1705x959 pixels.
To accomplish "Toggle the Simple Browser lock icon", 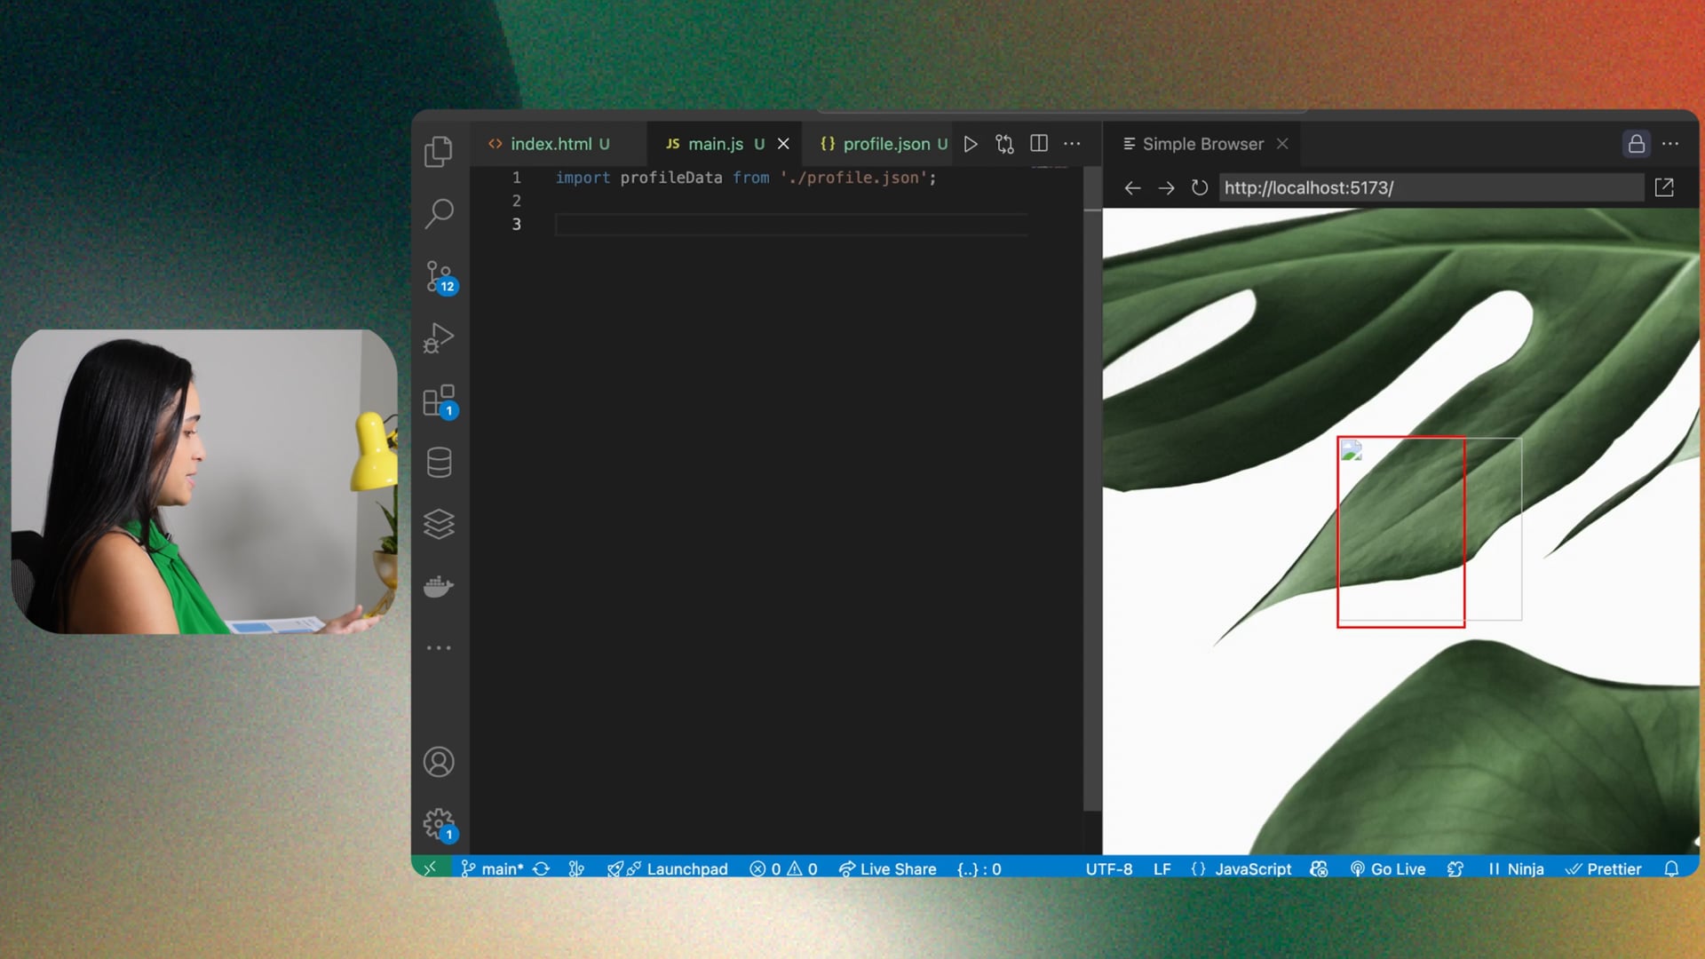I will [1636, 144].
